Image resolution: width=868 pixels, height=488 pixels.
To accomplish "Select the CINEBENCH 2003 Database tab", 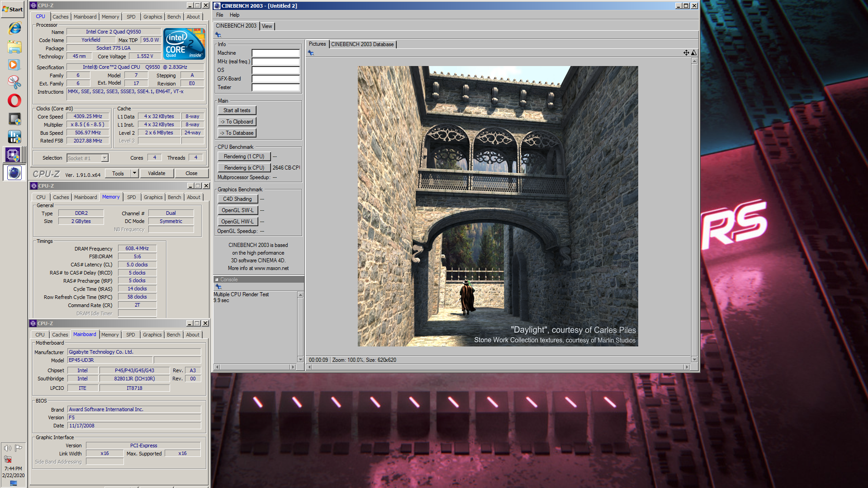I will coord(362,44).
